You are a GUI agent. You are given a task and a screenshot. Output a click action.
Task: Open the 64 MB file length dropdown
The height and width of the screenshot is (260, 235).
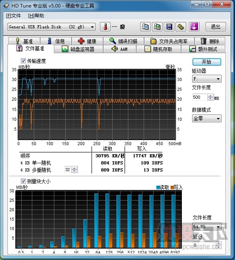207,227
